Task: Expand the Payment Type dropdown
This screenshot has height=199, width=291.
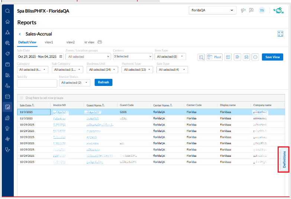Action: 137,69
